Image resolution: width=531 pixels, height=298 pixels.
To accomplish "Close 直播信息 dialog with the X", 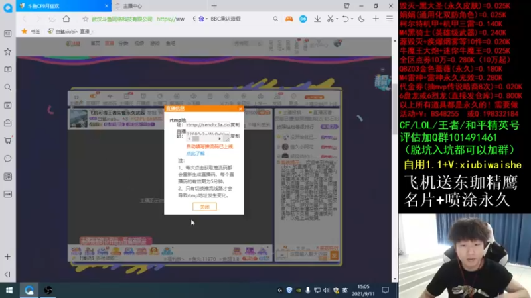I will pyautogui.click(x=240, y=109).
